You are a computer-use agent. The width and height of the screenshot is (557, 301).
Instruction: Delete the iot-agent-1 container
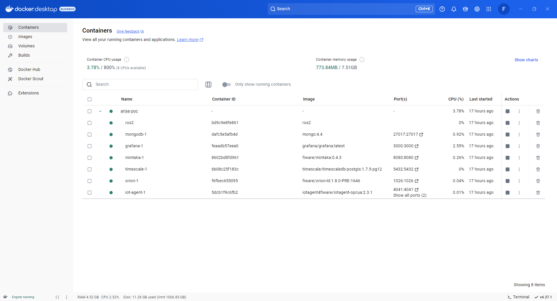(538, 193)
